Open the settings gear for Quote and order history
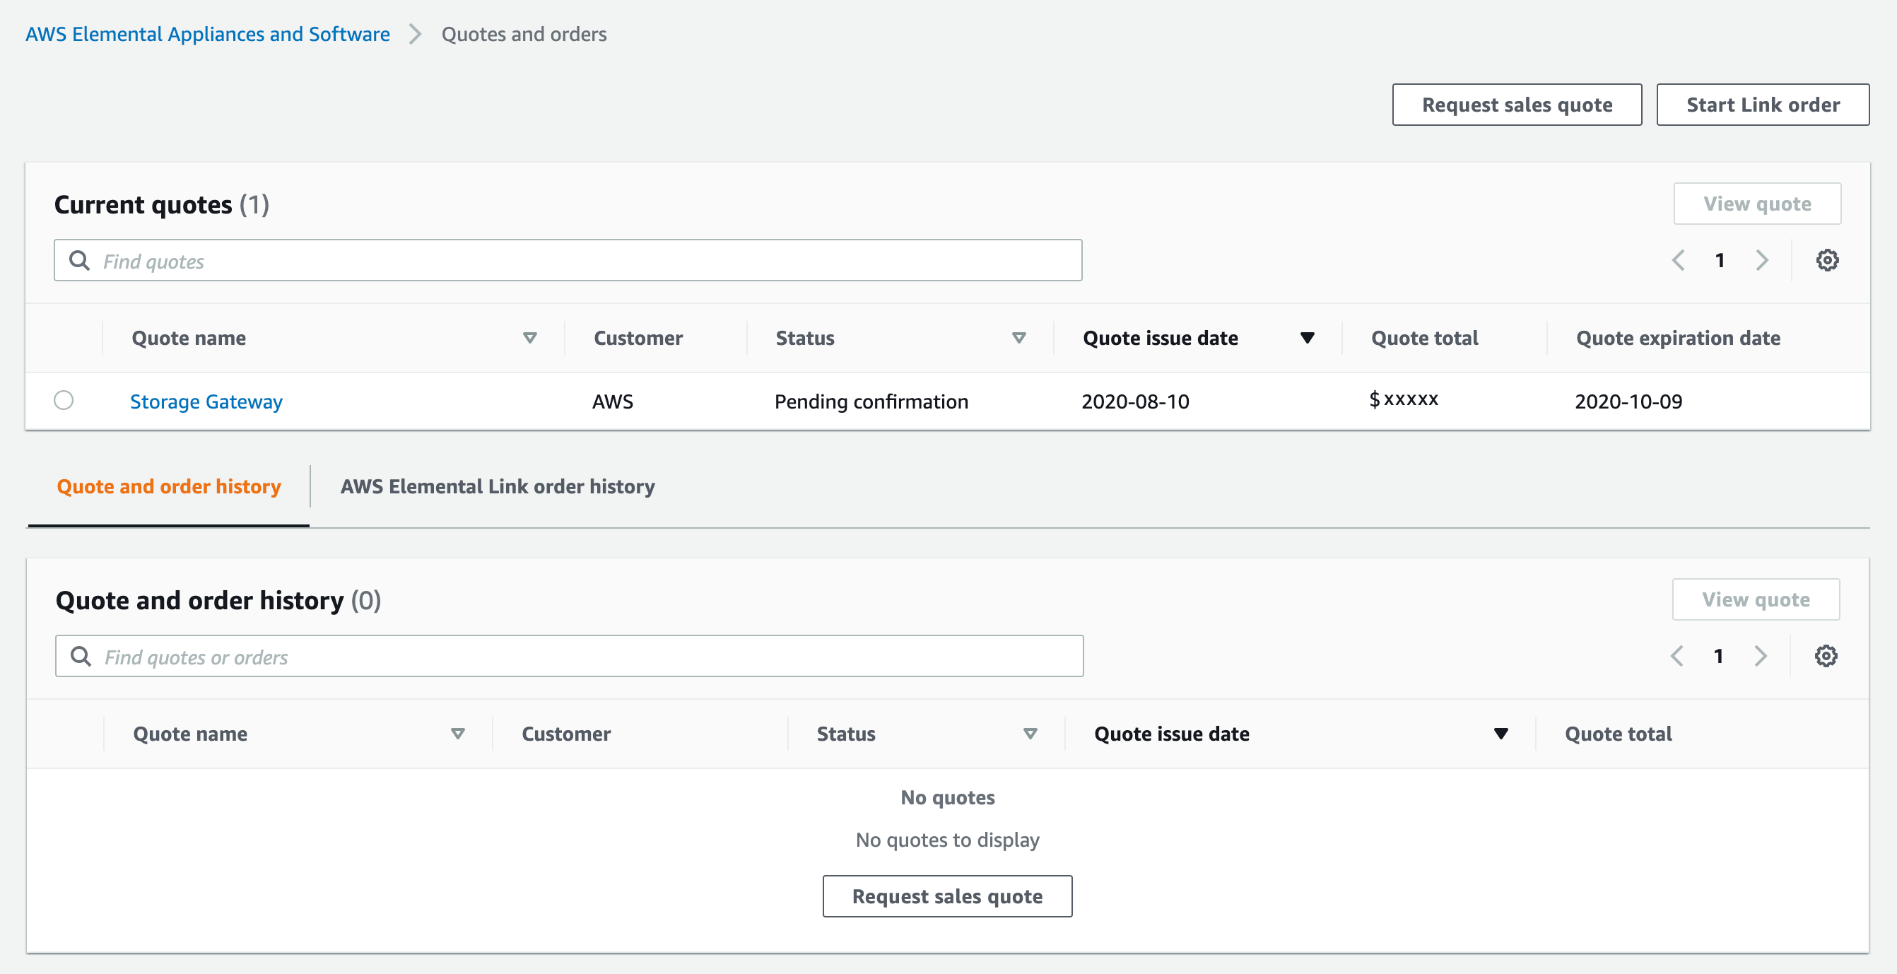 tap(1827, 655)
